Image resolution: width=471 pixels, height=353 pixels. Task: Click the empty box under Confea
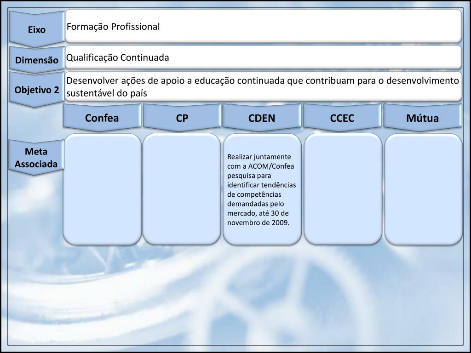pos(102,189)
